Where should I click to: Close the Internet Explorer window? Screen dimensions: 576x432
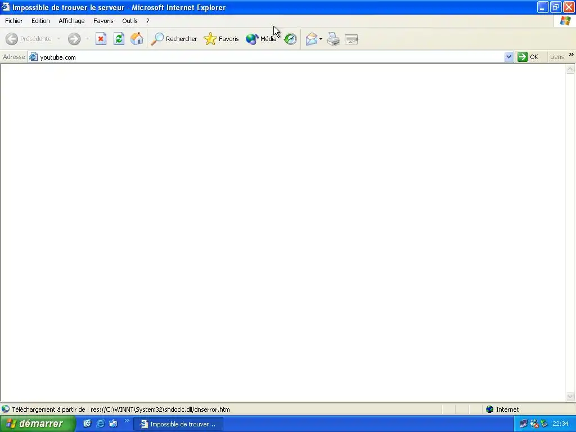click(x=569, y=7)
